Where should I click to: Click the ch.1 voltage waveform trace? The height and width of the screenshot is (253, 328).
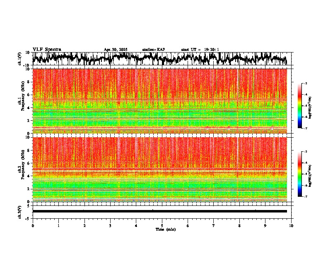click(159, 59)
